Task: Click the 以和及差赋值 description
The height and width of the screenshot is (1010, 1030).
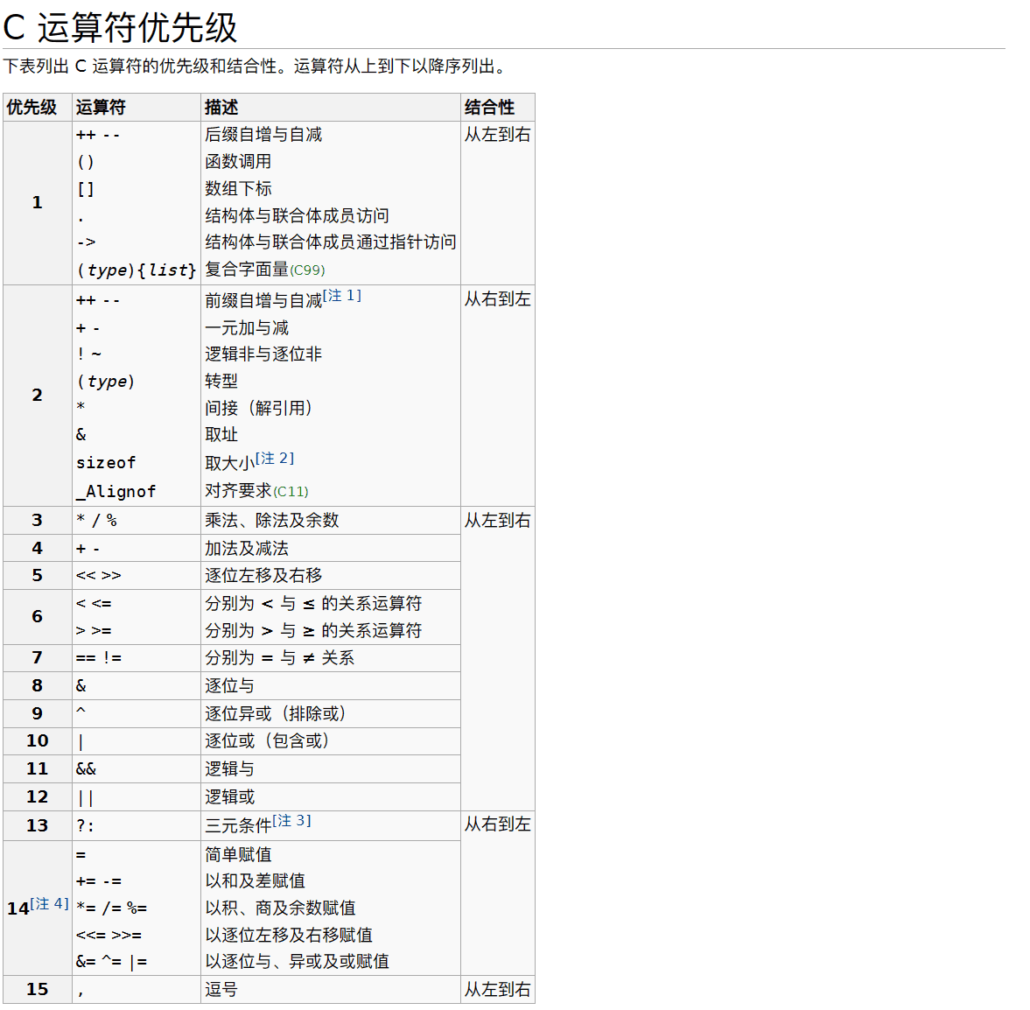Action: (256, 881)
